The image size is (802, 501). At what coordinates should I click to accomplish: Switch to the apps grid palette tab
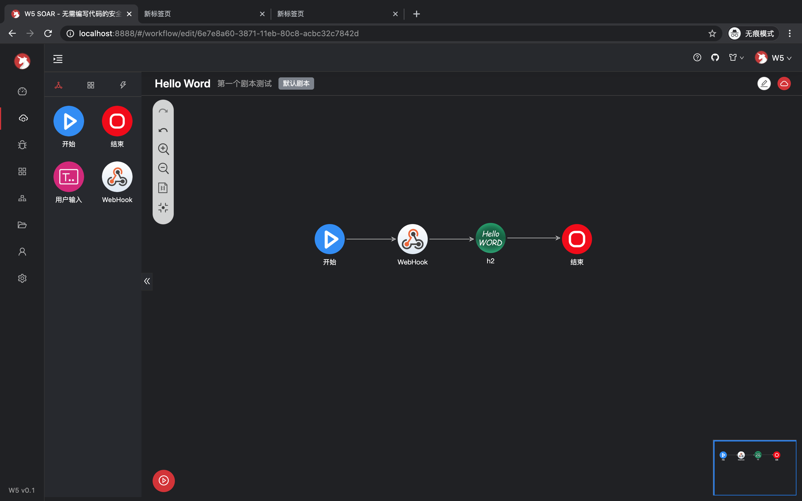pyautogui.click(x=91, y=85)
